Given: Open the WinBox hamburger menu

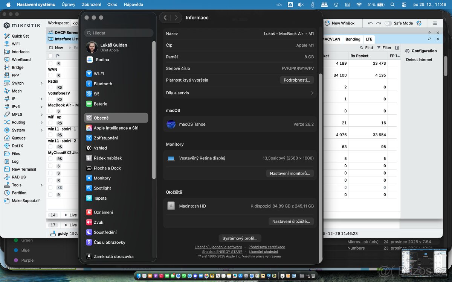Looking at the screenshot, I should pyautogui.click(x=435, y=23).
